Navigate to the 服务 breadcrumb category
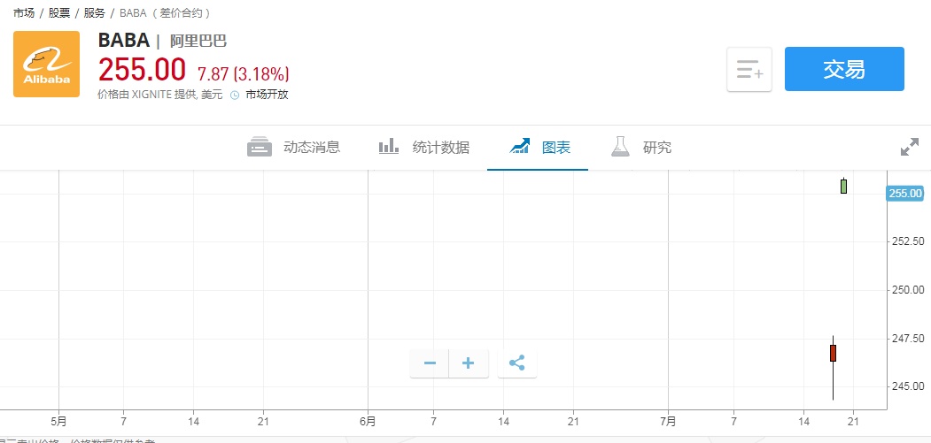931x443 pixels. point(94,13)
